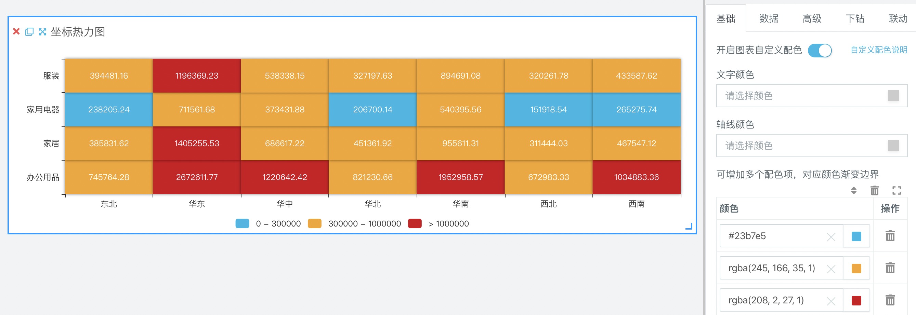916x315 pixels.
Task: Click the 操作 column header
Action: (x=890, y=208)
